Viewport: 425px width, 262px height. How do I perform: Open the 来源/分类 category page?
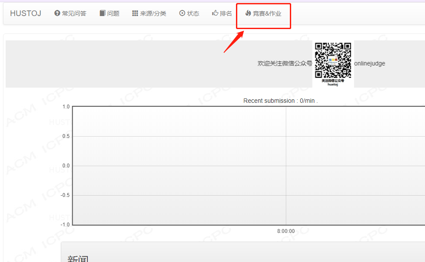pos(153,13)
